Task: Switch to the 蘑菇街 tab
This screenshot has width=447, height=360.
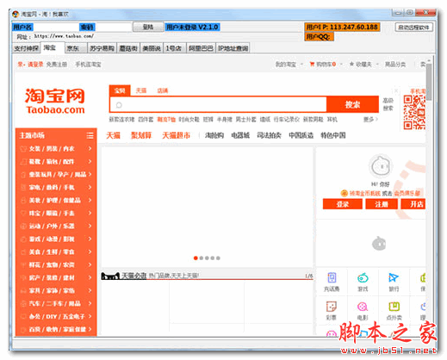Action: 128,48
